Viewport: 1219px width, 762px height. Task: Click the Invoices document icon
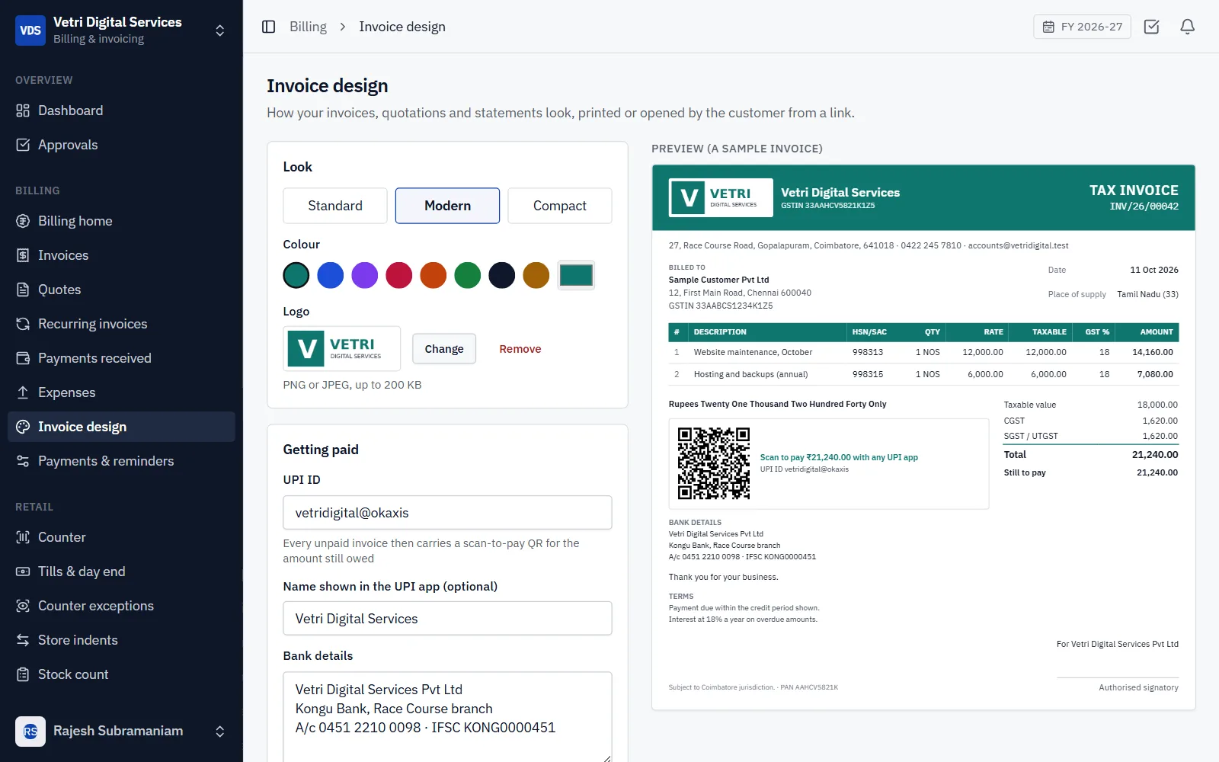coord(23,255)
